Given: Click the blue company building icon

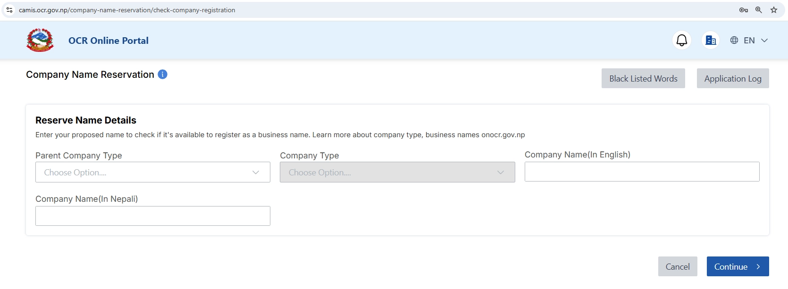Looking at the screenshot, I should coord(710,40).
